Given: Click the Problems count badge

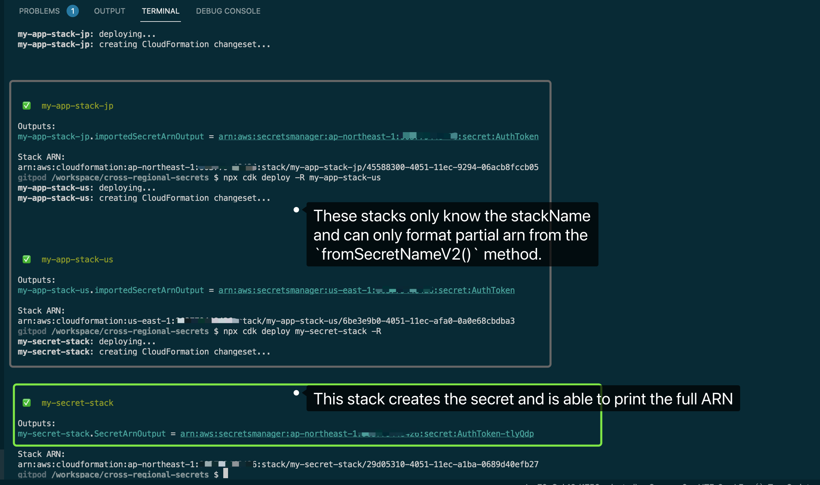Looking at the screenshot, I should 72,11.
